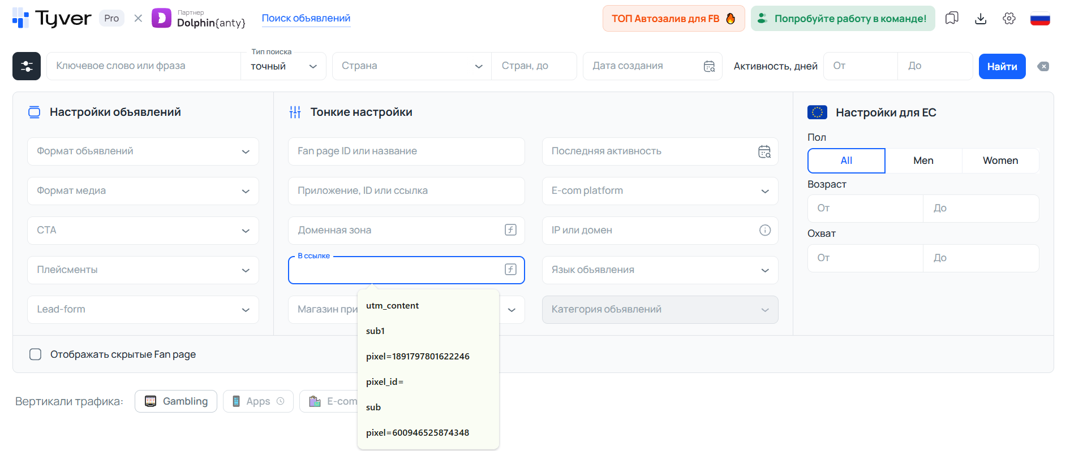This screenshot has width=1070, height=451.
Task: Focus Активность От field
Action: pyautogui.click(x=861, y=66)
